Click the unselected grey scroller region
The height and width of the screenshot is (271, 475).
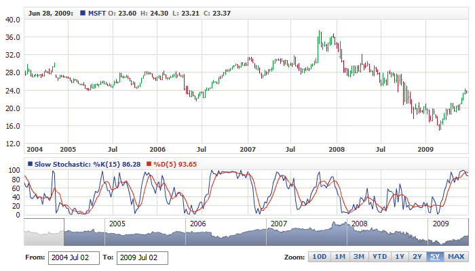point(43,233)
